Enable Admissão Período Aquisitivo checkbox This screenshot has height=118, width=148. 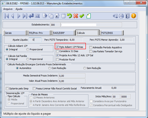(91, 47)
